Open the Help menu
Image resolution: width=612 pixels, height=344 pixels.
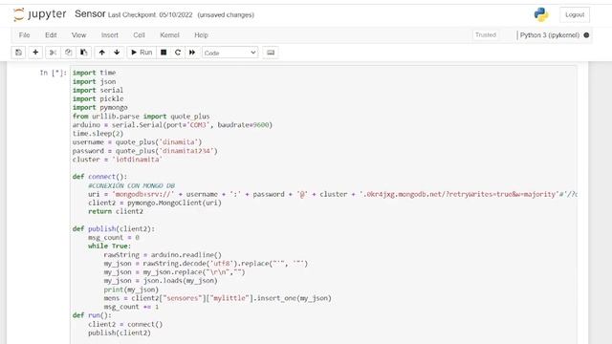pyautogui.click(x=201, y=35)
